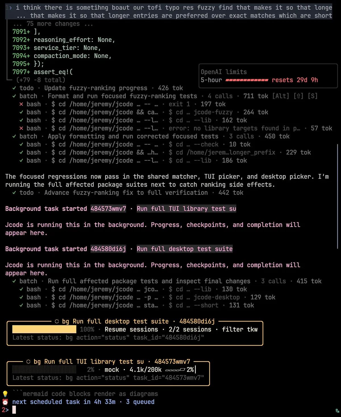Click the checkmark beside 'Format and run focused' batch
The height and width of the screenshot is (417, 341).
pos(14,96)
